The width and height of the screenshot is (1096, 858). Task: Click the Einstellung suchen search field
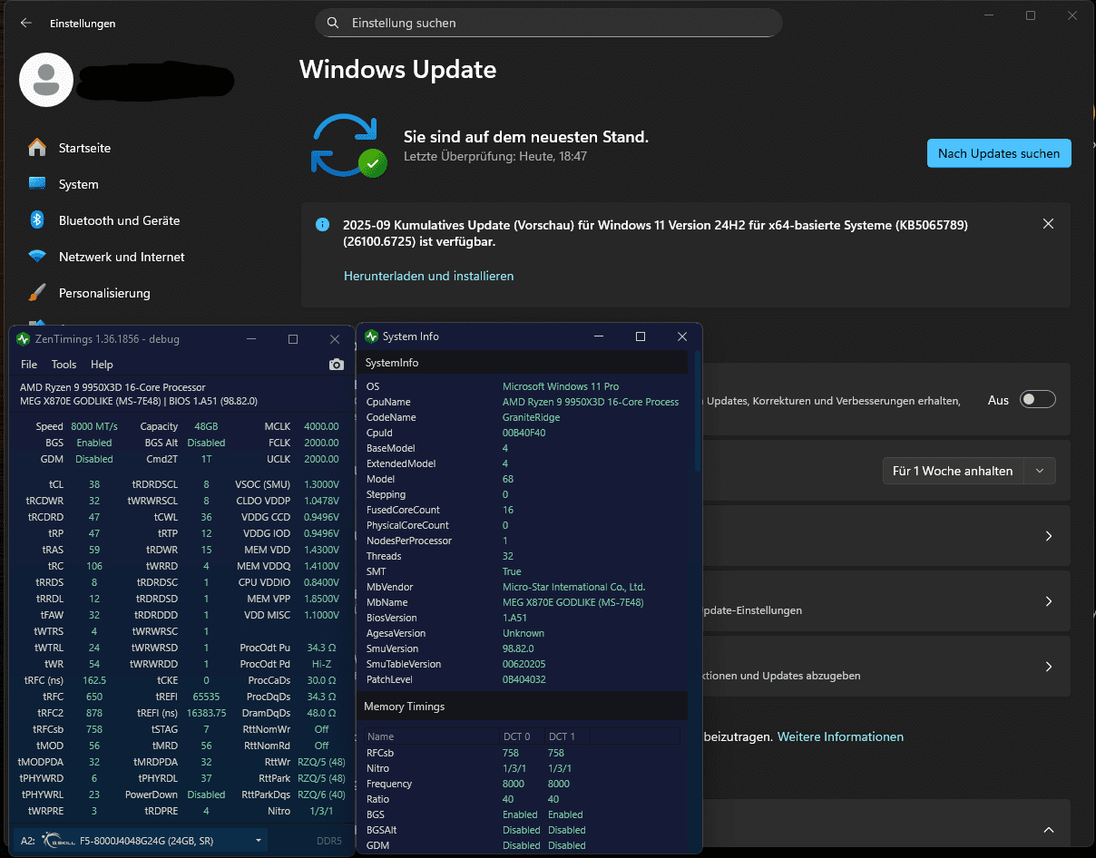tap(549, 23)
